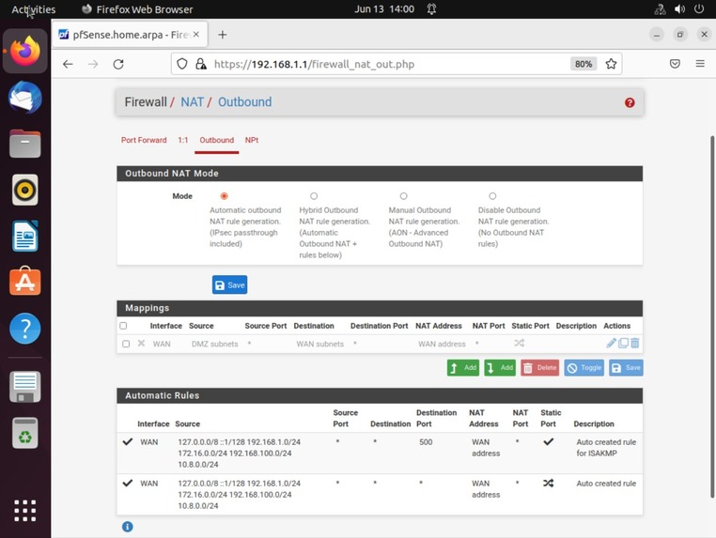Screen dimensions: 716x538
Task: Open a new browser tab
Action: pyautogui.click(x=223, y=35)
